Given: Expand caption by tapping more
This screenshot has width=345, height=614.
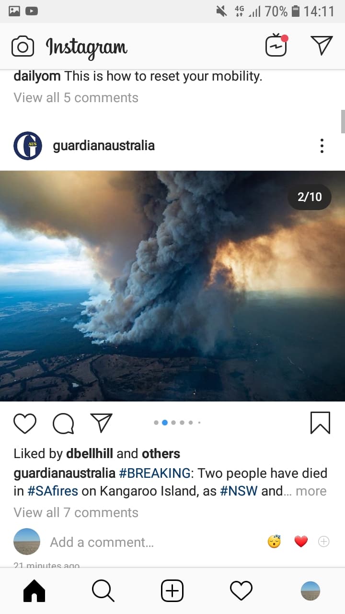Looking at the screenshot, I should 311,491.
